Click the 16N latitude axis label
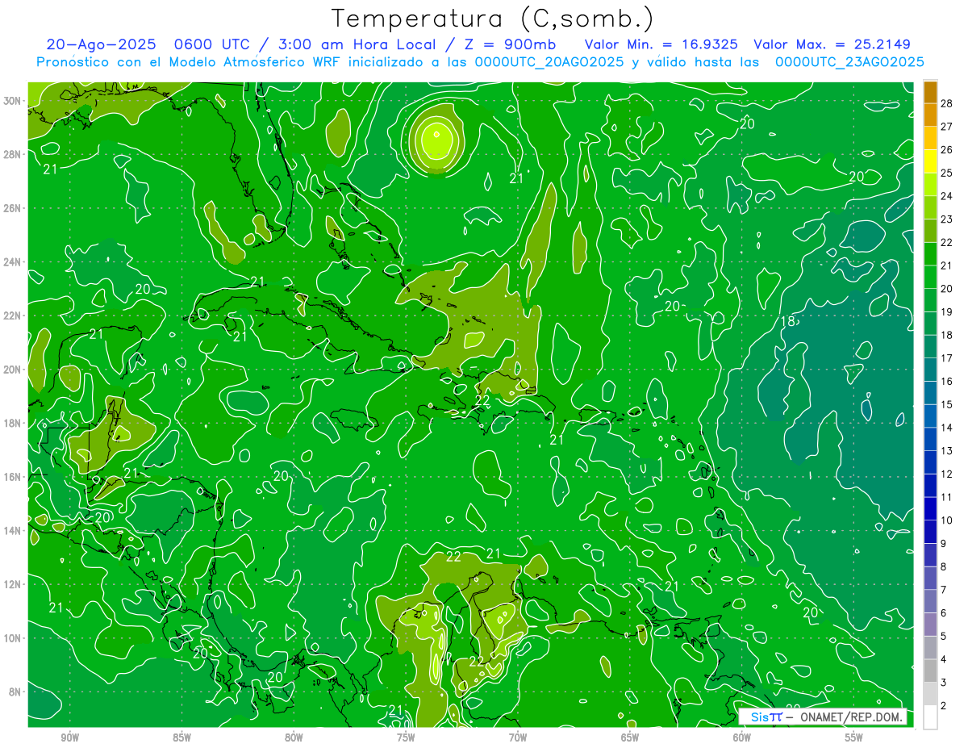This screenshot has width=968, height=748. [12, 477]
